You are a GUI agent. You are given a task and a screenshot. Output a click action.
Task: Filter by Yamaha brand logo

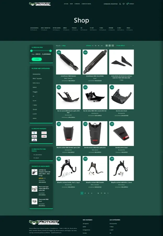(34, 140)
